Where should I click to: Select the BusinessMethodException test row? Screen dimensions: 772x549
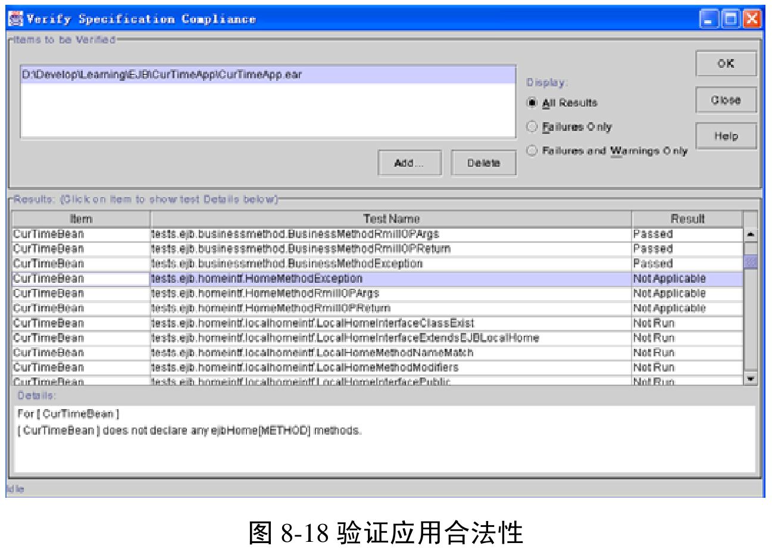click(x=377, y=264)
